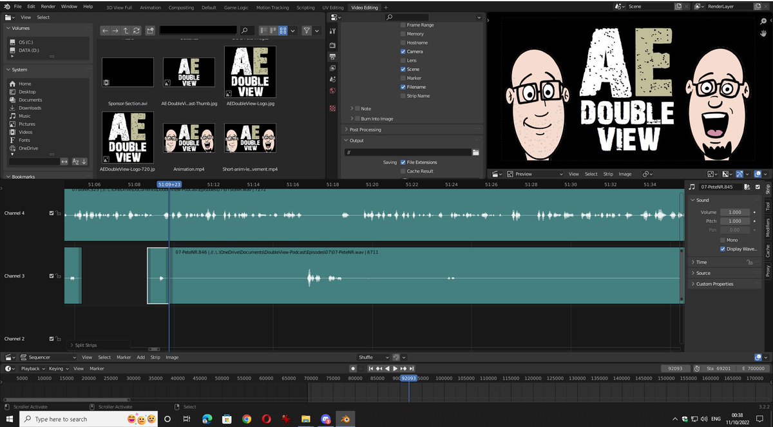Viewport: 773px width, 427px height.
Task: Go forward in the file browser
Action: [115, 30]
